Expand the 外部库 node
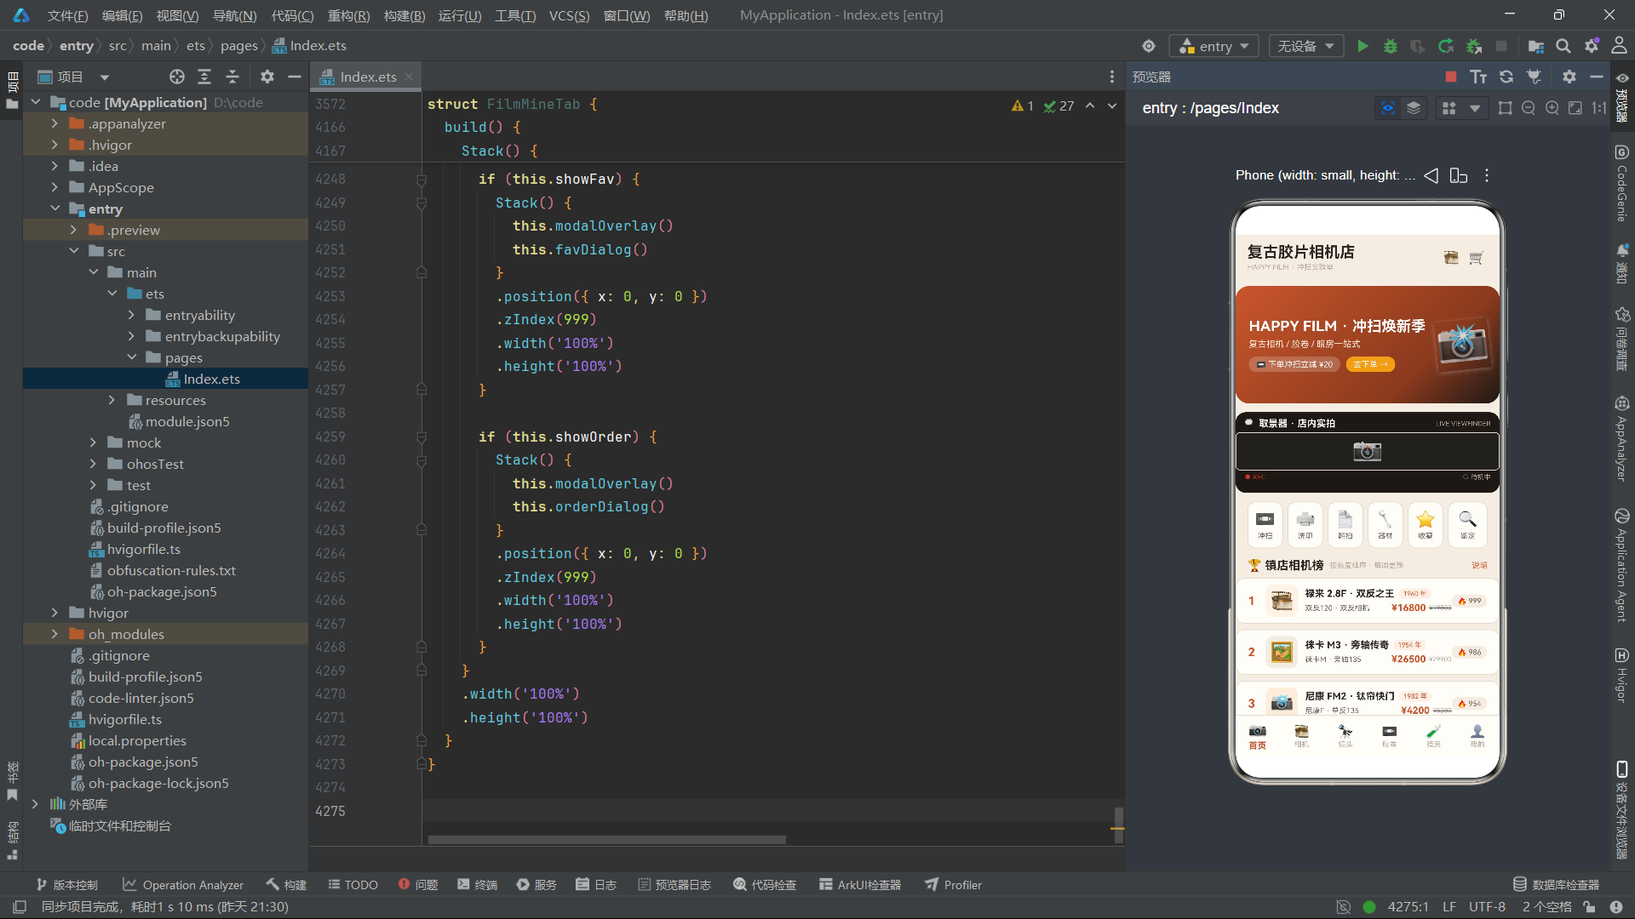Viewport: 1635px width, 919px height. [x=35, y=804]
